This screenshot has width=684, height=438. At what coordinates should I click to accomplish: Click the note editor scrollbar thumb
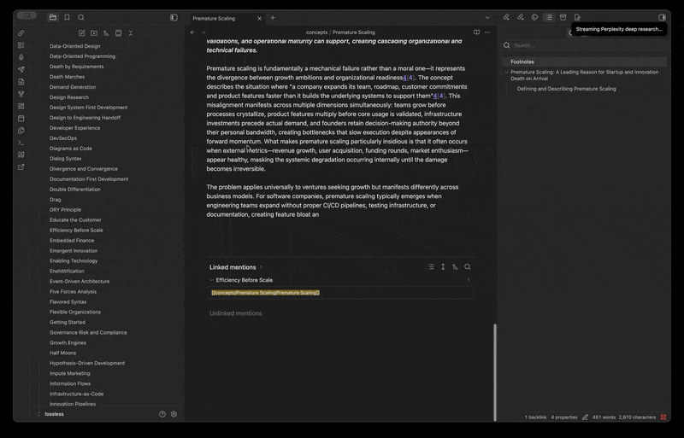click(x=495, y=371)
